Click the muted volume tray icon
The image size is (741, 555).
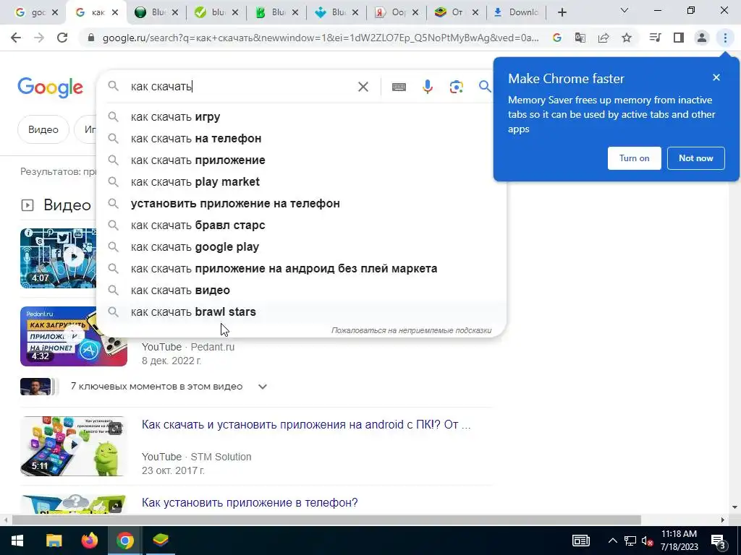[x=648, y=541]
